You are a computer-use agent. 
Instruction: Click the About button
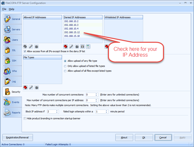pos(124,138)
